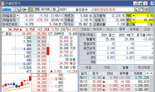Open settings gear icon

click(x=146, y=9)
